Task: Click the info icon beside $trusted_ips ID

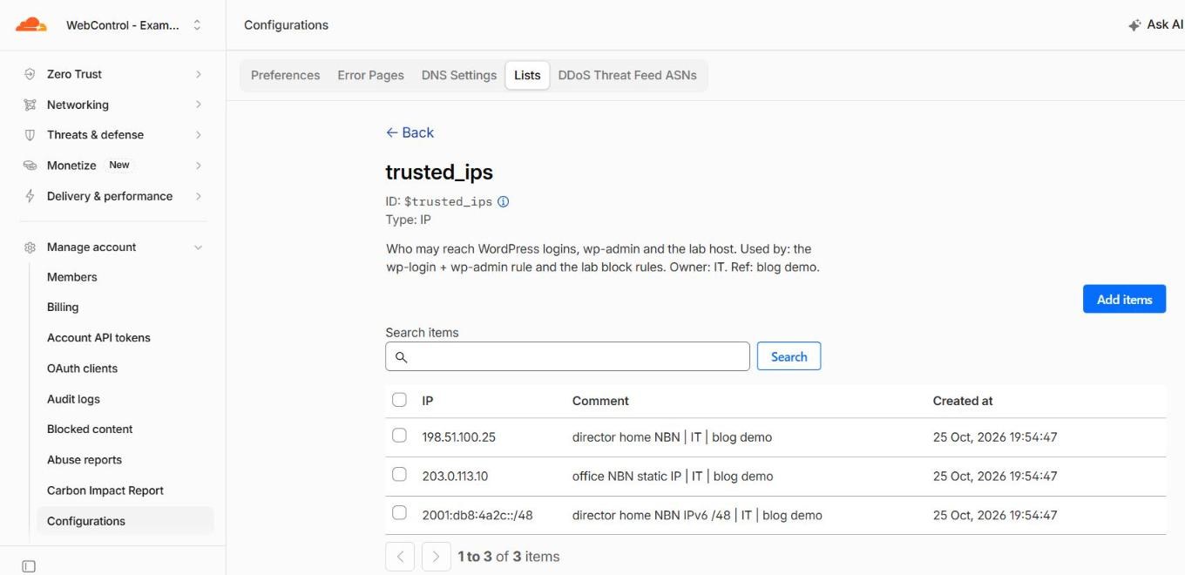Action: (x=503, y=201)
